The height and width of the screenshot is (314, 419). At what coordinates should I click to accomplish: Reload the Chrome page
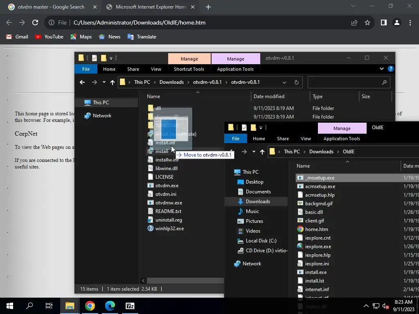click(35, 23)
